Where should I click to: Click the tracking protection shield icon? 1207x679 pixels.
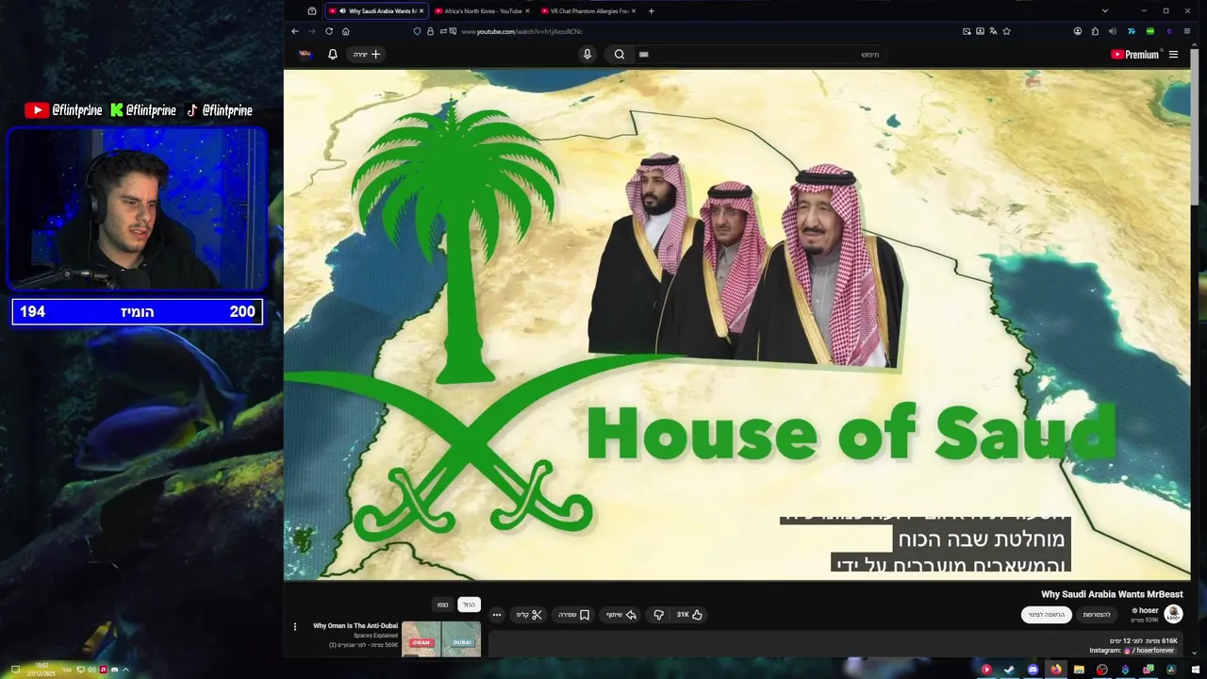pyautogui.click(x=417, y=31)
